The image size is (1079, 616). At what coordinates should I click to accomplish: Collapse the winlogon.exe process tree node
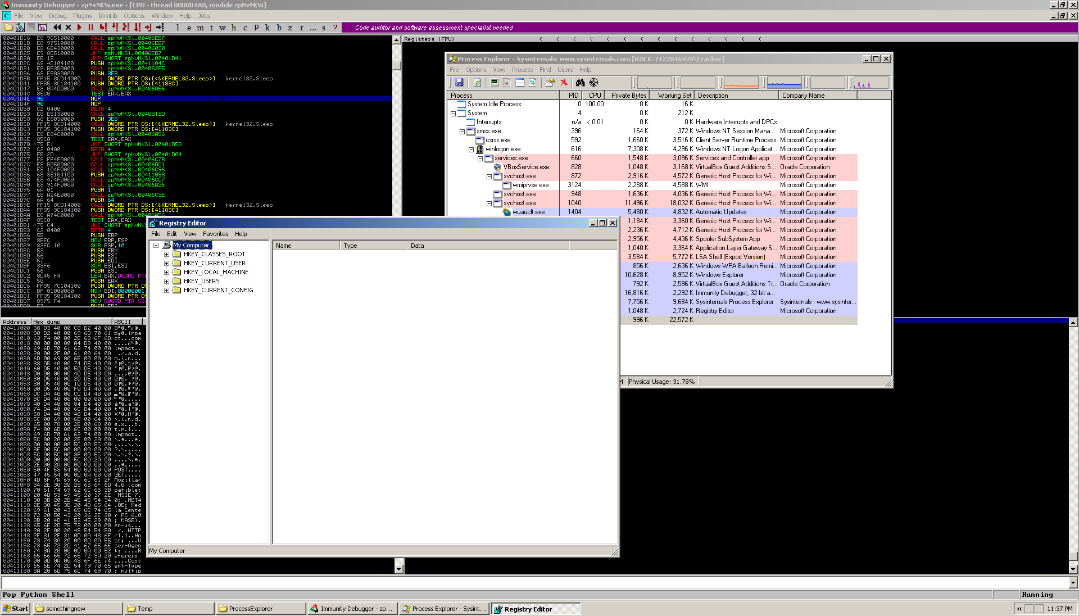(471, 150)
